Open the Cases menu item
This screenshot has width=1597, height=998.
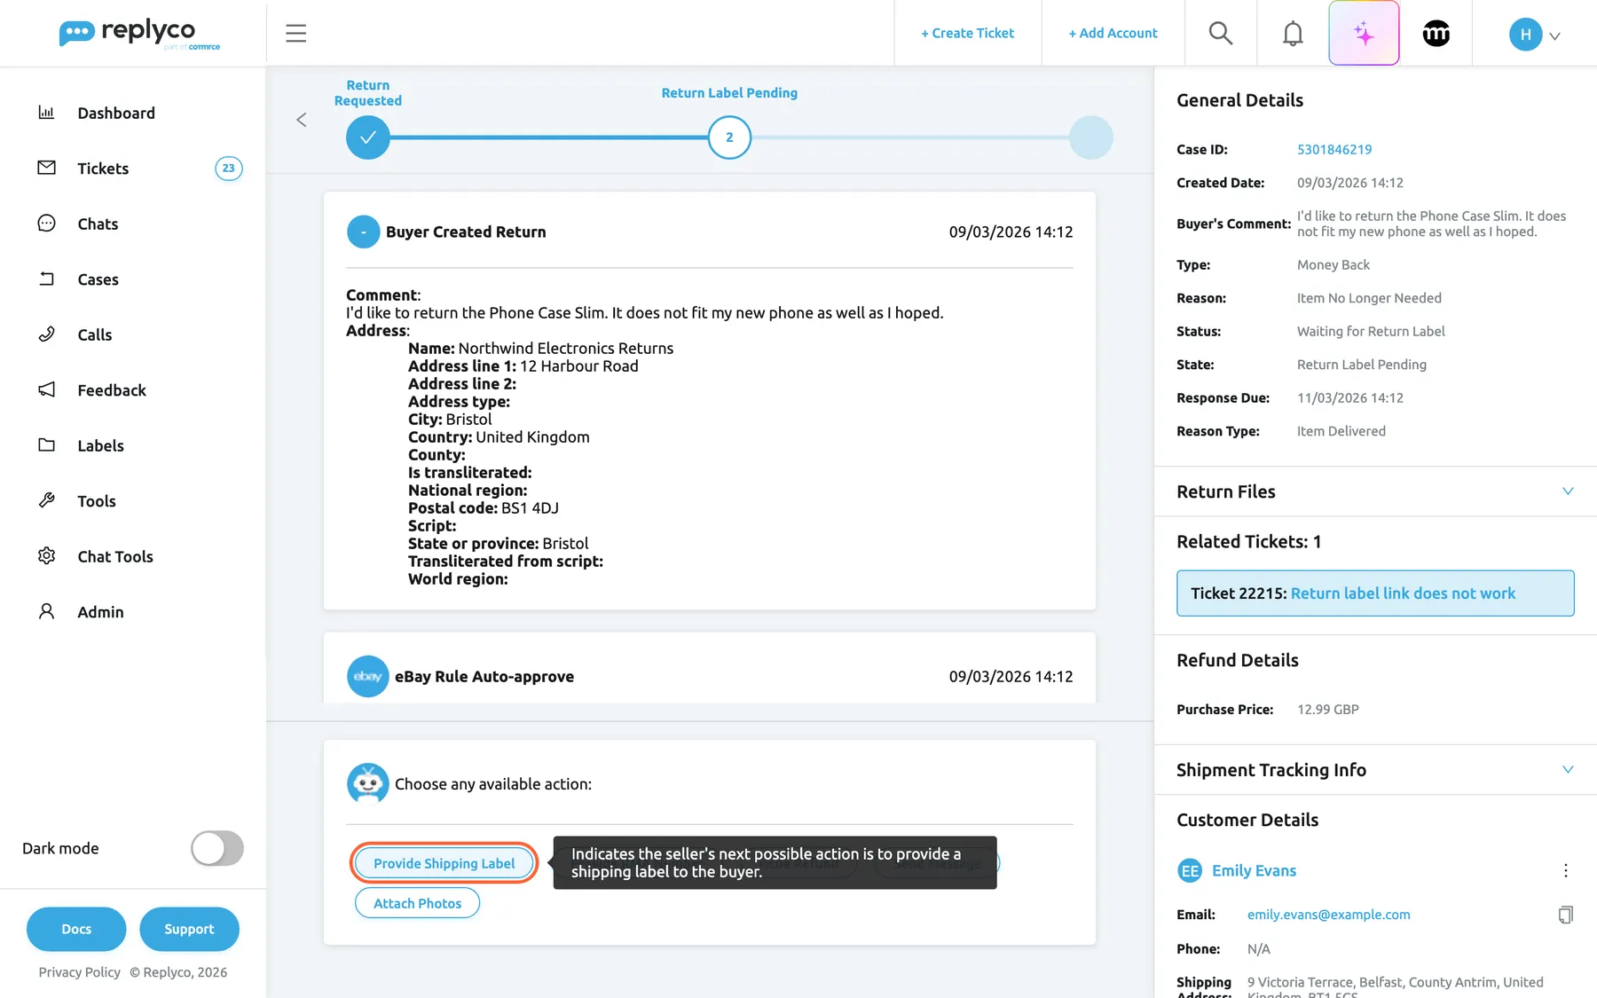pyautogui.click(x=98, y=279)
